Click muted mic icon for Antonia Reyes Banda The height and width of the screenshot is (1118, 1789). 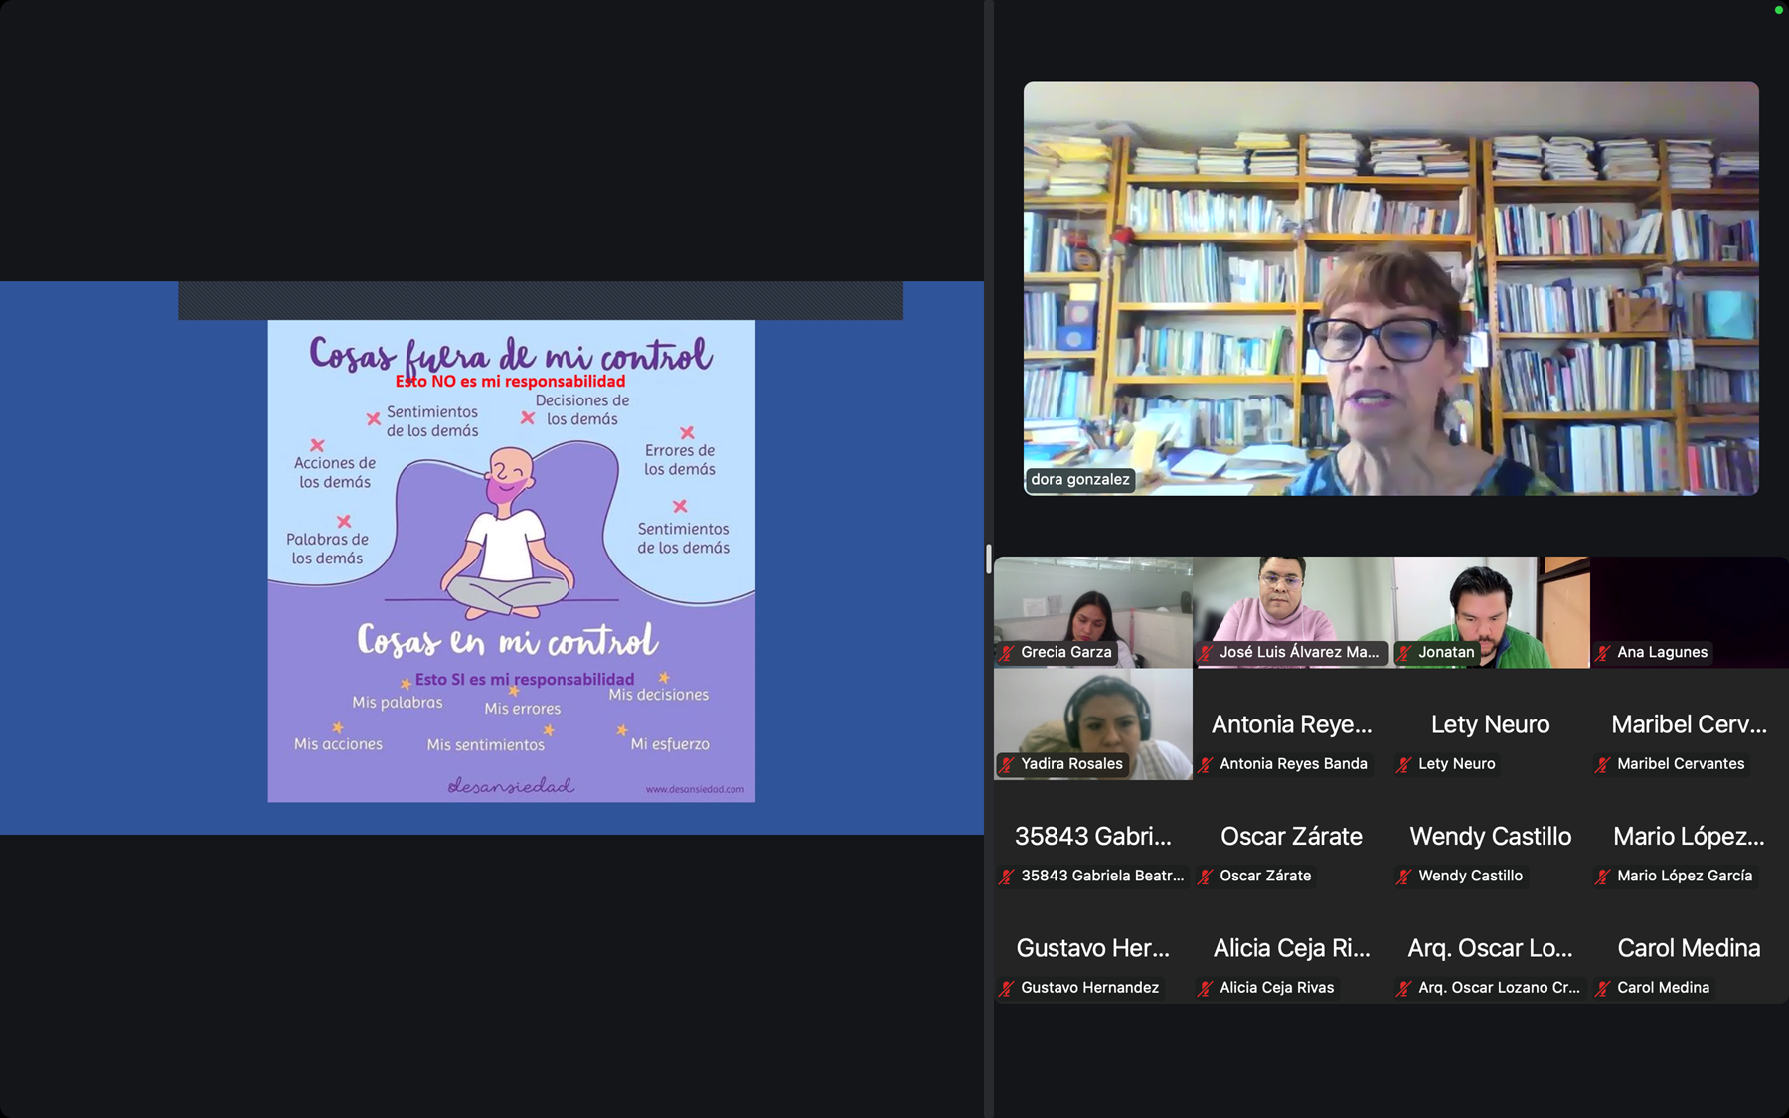(x=1206, y=764)
